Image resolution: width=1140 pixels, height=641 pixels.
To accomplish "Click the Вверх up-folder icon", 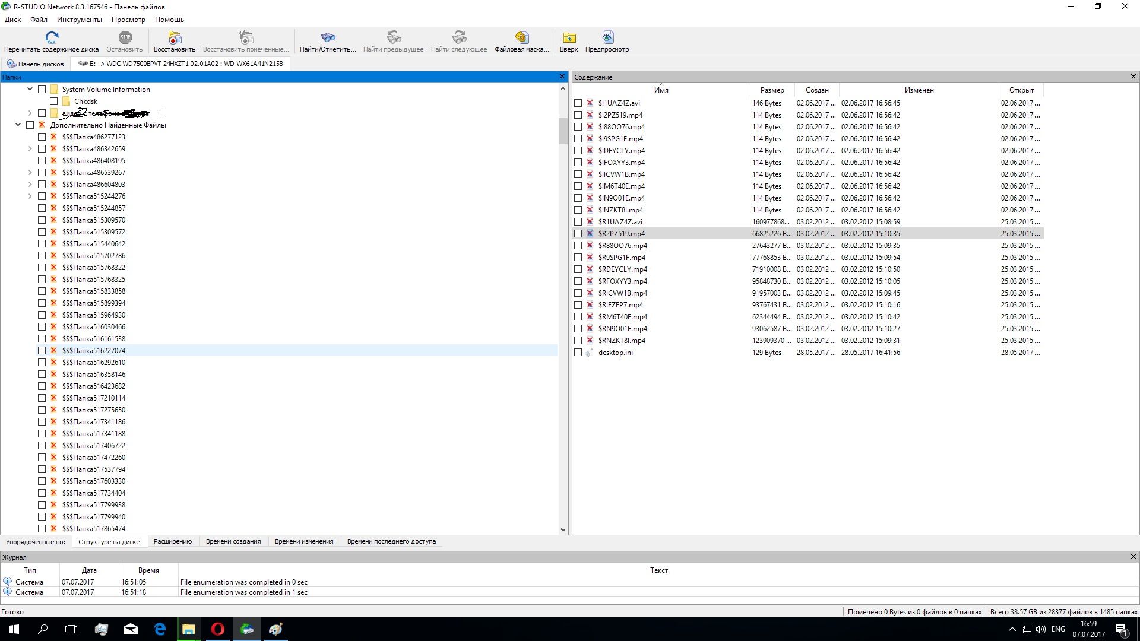I will click(x=569, y=37).
